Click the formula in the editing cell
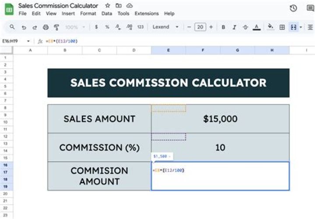Viewport: 315px width, 219px height. pos(168,170)
